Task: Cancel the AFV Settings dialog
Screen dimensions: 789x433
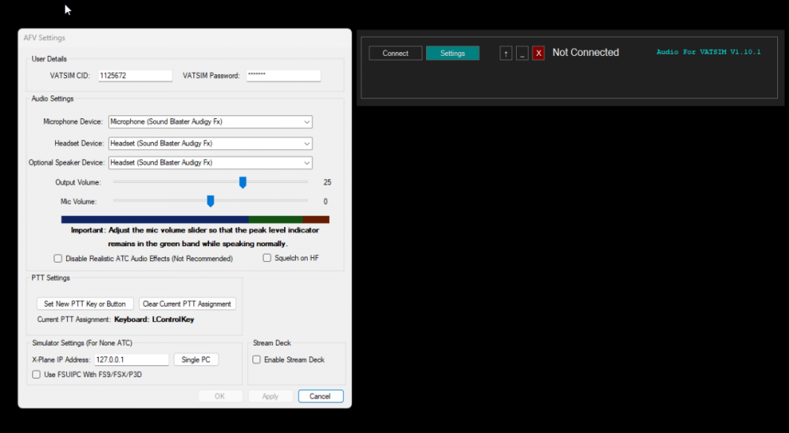Action: pos(320,396)
